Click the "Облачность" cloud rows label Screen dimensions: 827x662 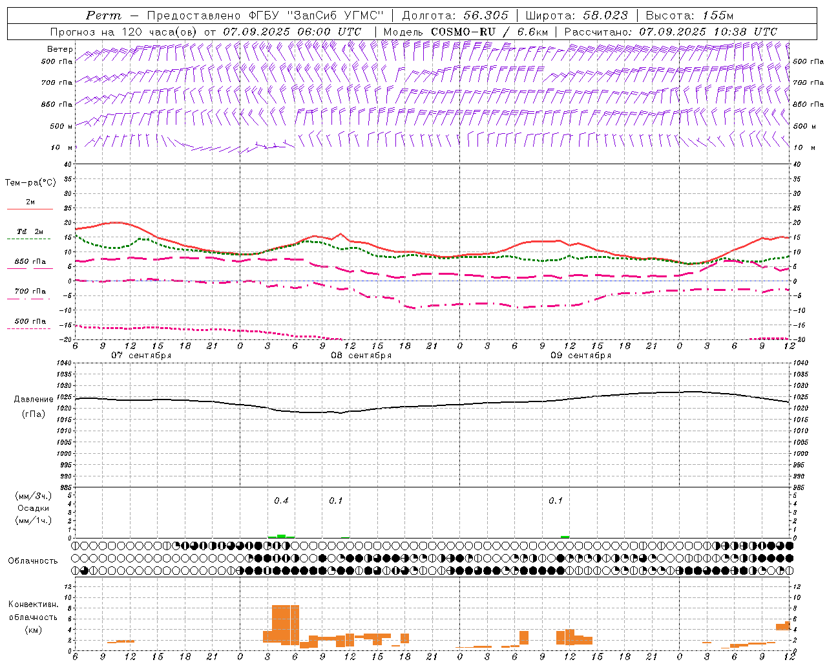point(33,561)
